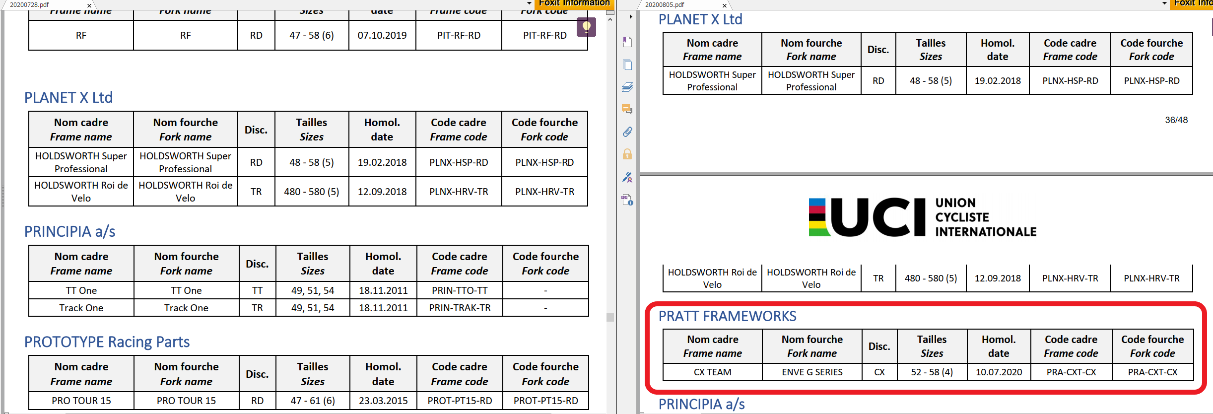Image resolution: width=1213 pixels, height=414 pixels.
Task: Click the CX TEAM frame name cell
Action: click(x=713, y=372)
